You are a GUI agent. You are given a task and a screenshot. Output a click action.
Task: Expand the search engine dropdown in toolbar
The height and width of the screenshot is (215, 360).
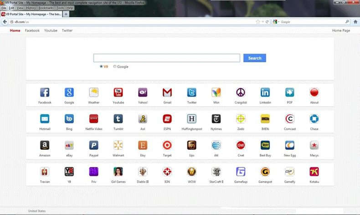pyautogui.click(x=278, y=21)
